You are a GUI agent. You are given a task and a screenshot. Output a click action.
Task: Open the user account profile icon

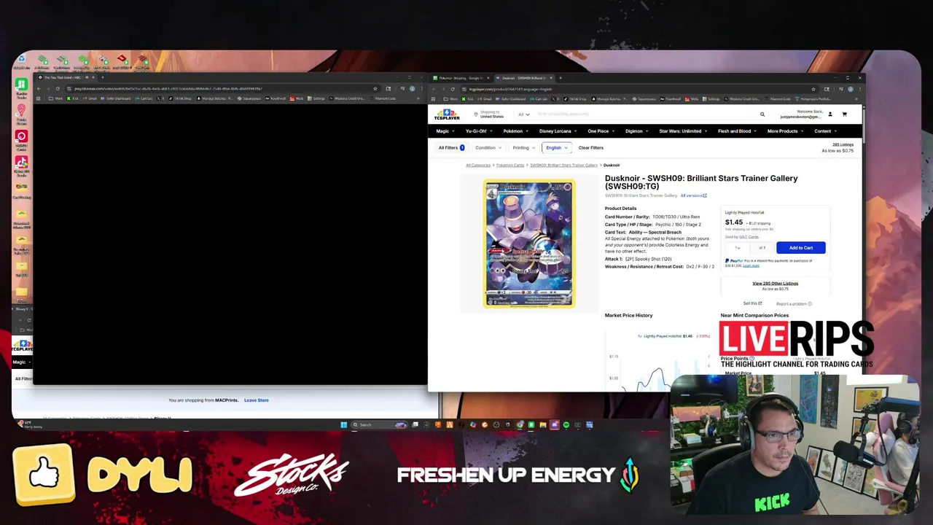[x=829, y=114]
